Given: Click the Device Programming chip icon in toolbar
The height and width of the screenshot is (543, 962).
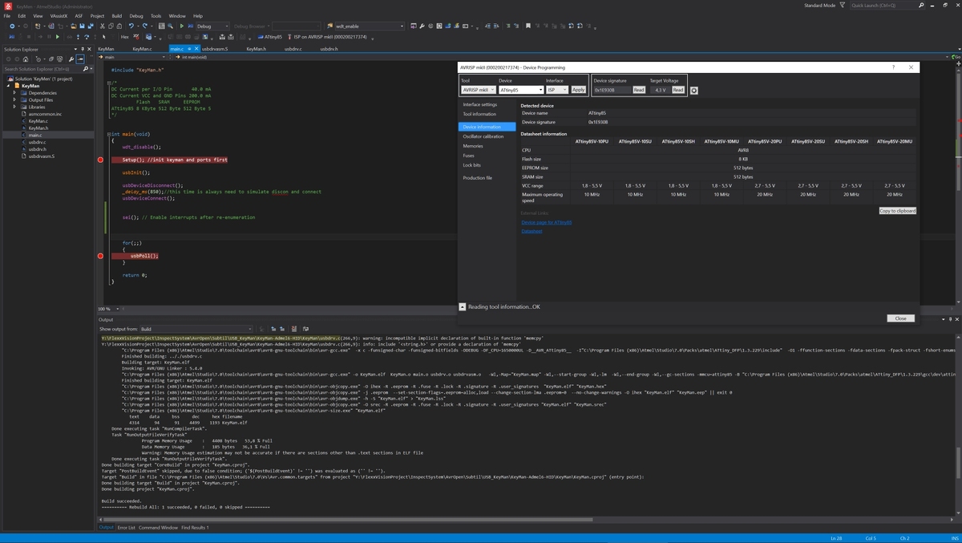Looking at the screenshot, I should [456, 26].
